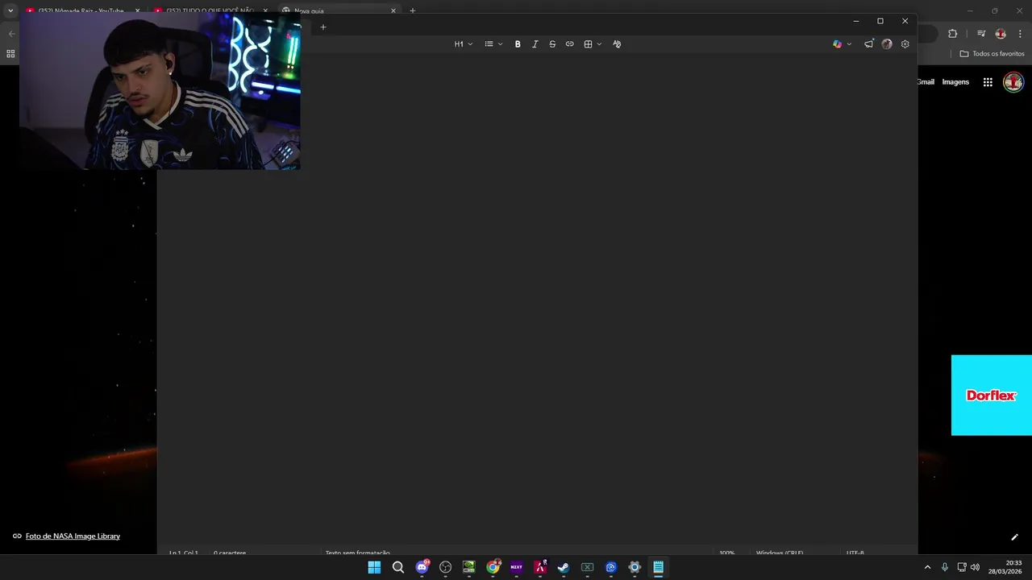Expand the table options chevron
1032x580 pixels.
click(x=599, y=44)
